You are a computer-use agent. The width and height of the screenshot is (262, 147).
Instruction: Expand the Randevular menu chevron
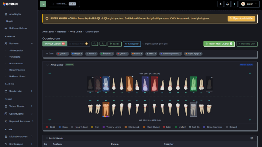tap(32, 91)
